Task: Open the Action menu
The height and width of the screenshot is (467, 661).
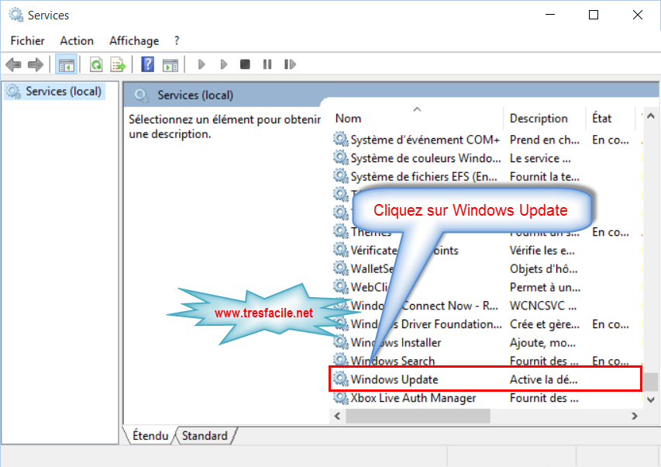Action: [x=77, y=40]
